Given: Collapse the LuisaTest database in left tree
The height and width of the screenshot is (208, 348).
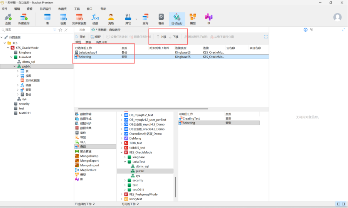Looking at the screenshot, I should [10, 57].
